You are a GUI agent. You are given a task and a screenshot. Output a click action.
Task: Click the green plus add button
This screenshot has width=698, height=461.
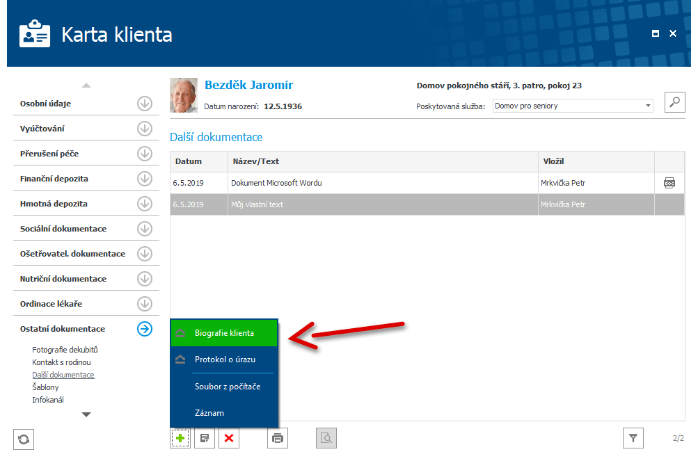pos(180,438)
